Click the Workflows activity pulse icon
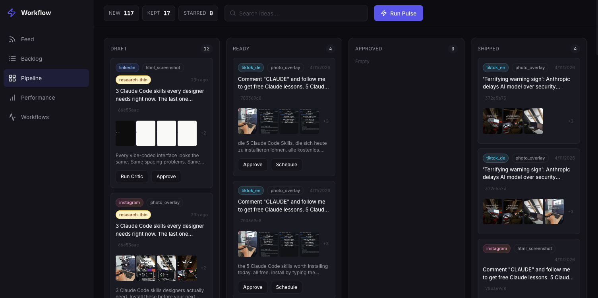 point(12,117)
